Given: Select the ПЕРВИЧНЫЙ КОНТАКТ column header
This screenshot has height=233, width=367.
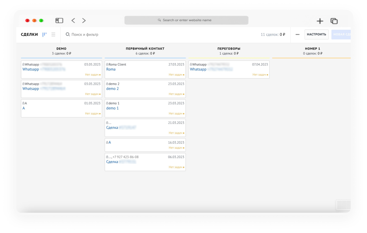Looking at the screenshot, I should tap(145, 49).
